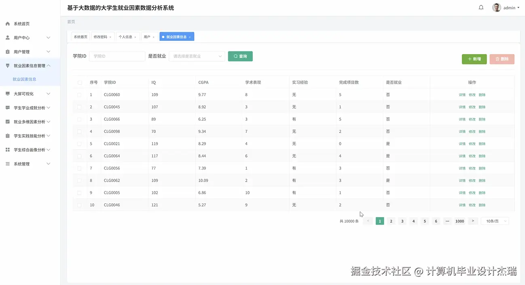Click the 新增 add button
525x285 pixels.
click(474, 59)
